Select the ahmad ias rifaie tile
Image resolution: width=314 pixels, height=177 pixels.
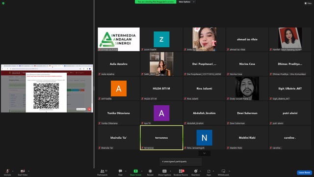[247, 39]
